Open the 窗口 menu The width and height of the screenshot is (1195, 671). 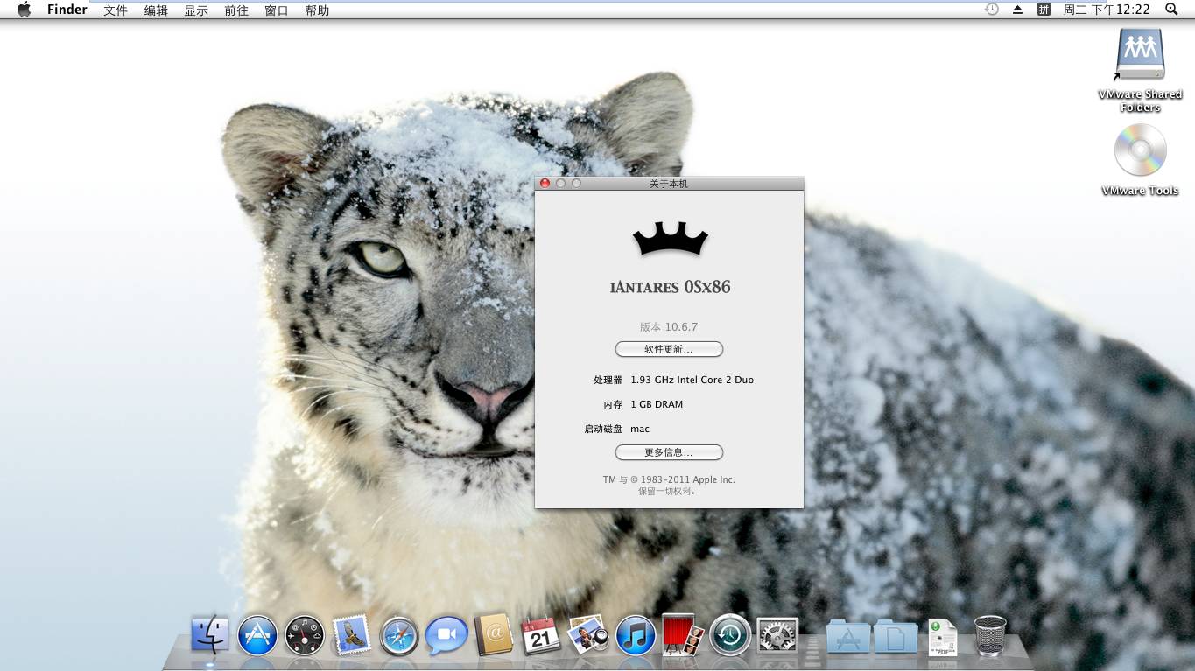[x=277, y=10]
